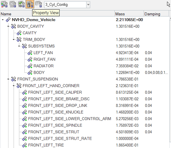Click the 3_Cyl_Config configuration field
Image resolution: width=171 pixels, height=148 pixels.
(x=65, y=5)
